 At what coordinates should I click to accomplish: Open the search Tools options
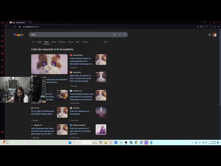[x=105, y=42]
